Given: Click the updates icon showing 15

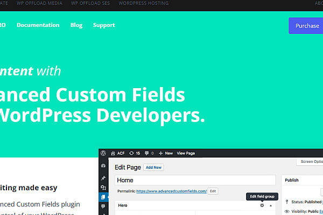Looking at the screenshot, I should pyautogui.click(x=131, y=153).
